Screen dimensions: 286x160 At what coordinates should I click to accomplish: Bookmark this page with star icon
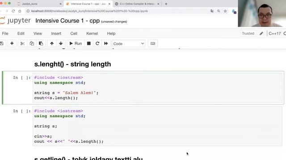pyautogui.click(x=225, y=11)
